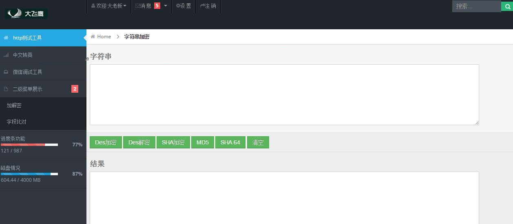Viewport: 513px width, 224px height.
Task: Click the Des解密 button
Action: 139,142
